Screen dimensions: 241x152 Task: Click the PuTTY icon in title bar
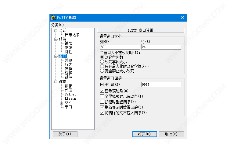(x=53, y=18)
